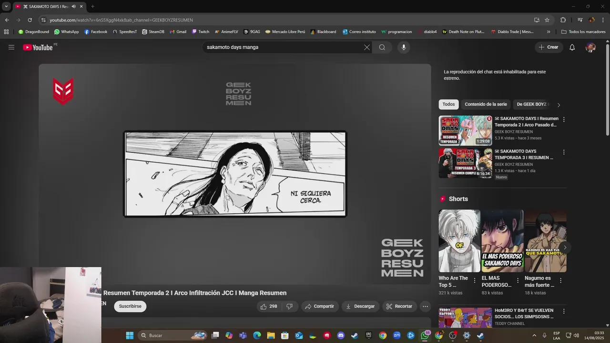Open YouTube guide hamburger menu
The width and height of the screenshot is (610, 343).
point(11,47)
